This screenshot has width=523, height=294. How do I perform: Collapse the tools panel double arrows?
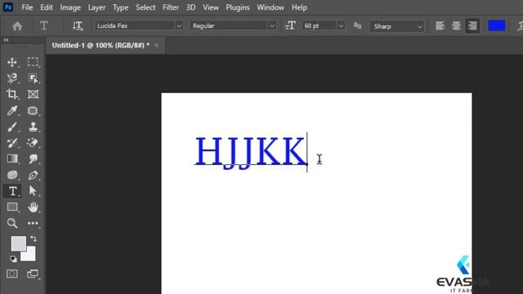6,40
